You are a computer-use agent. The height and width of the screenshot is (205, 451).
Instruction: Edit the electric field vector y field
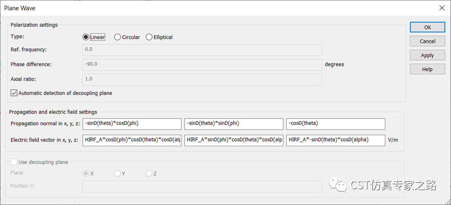point(234,141)
